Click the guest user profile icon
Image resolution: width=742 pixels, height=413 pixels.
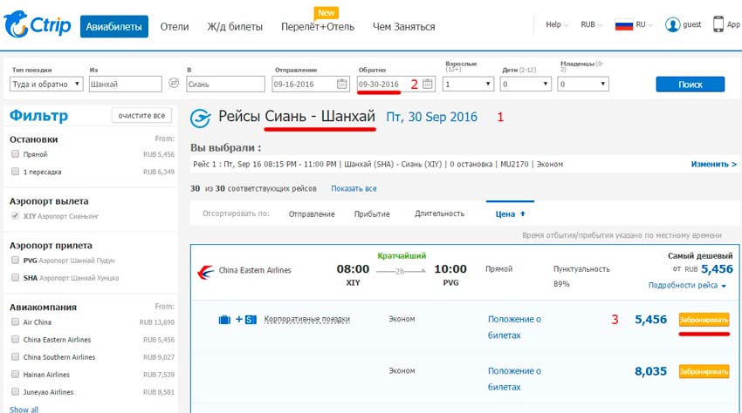[672, 25]
